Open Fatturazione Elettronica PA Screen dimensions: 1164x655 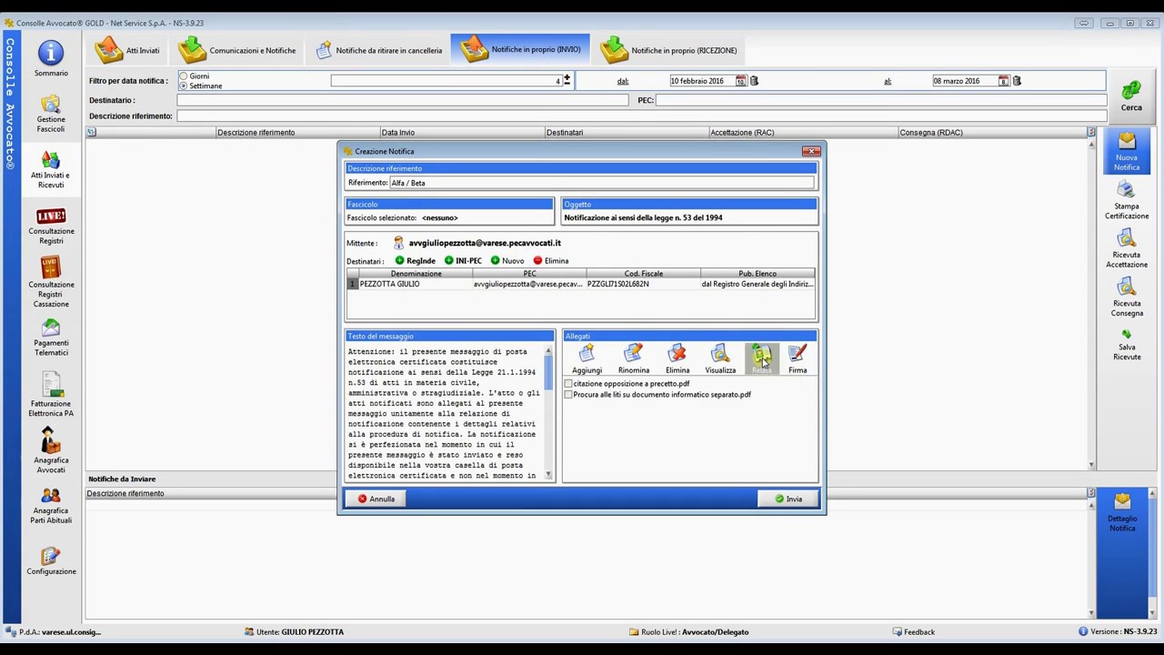[51, 395]
